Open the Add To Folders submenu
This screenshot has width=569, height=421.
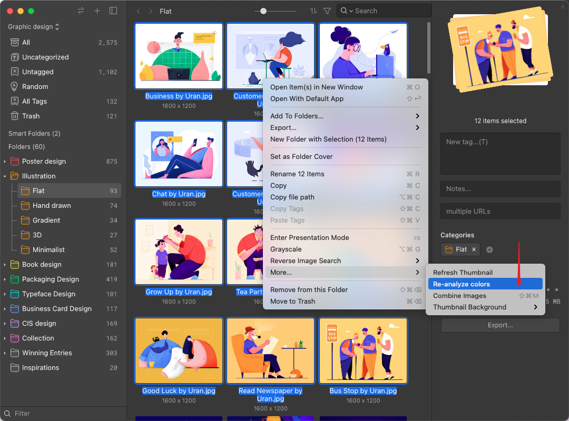(345, 116)
